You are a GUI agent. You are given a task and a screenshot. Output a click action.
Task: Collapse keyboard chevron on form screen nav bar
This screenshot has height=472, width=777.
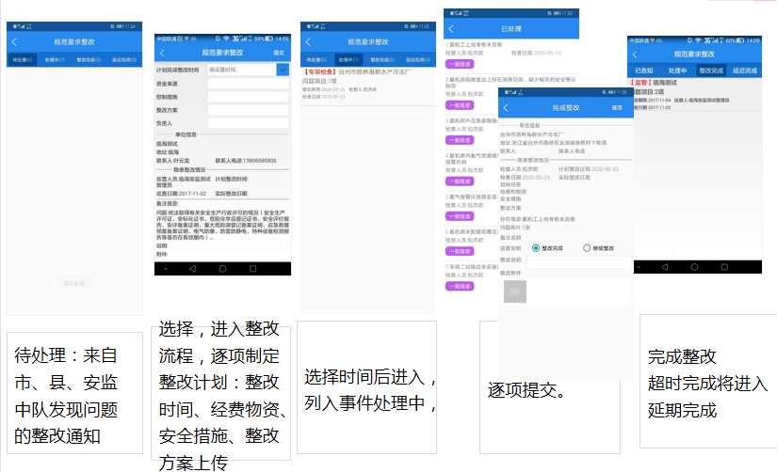(x=166, y=269)
